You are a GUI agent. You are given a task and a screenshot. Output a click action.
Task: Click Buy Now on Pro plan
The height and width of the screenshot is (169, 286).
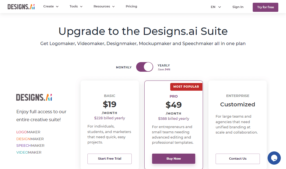click(174, 159)
